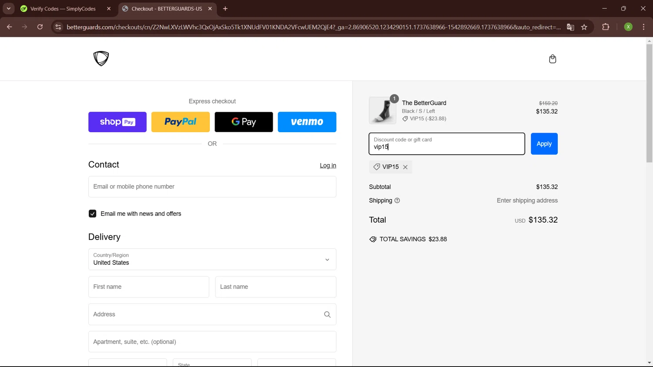Click the Total amount $135.32

(x=543, y=220)
